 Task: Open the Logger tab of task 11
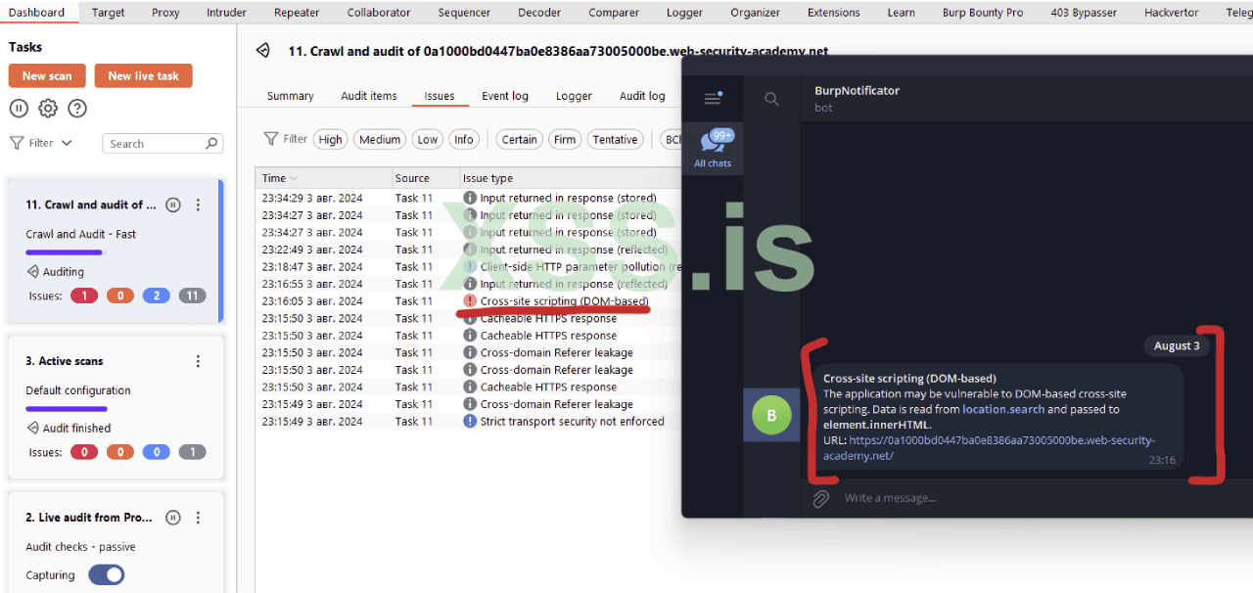click(574, 96)
